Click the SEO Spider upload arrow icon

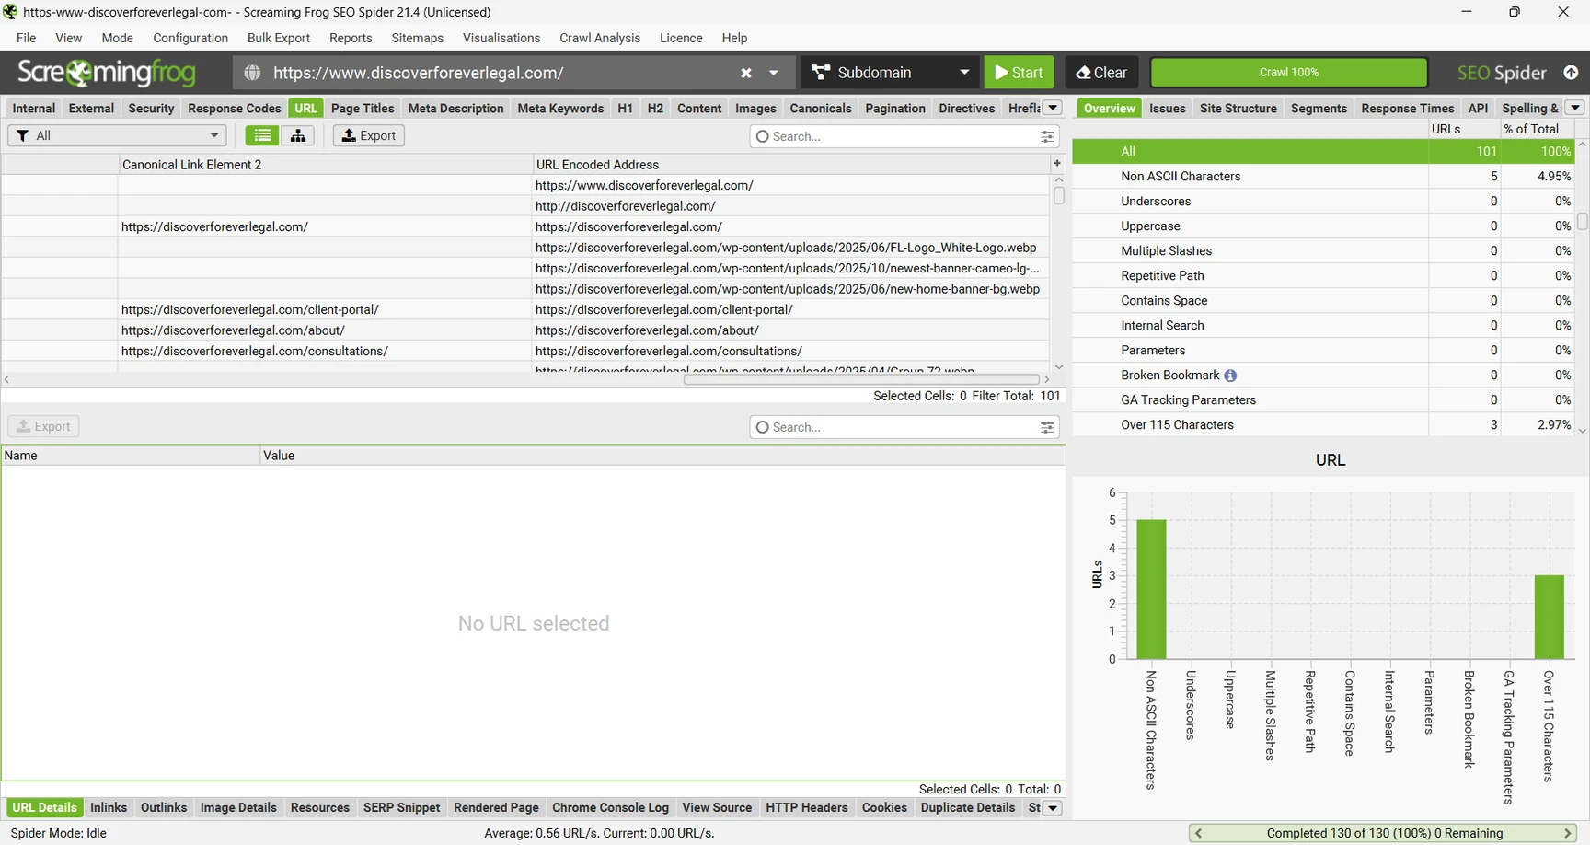pyautogui.click(x=1571, y=73)
